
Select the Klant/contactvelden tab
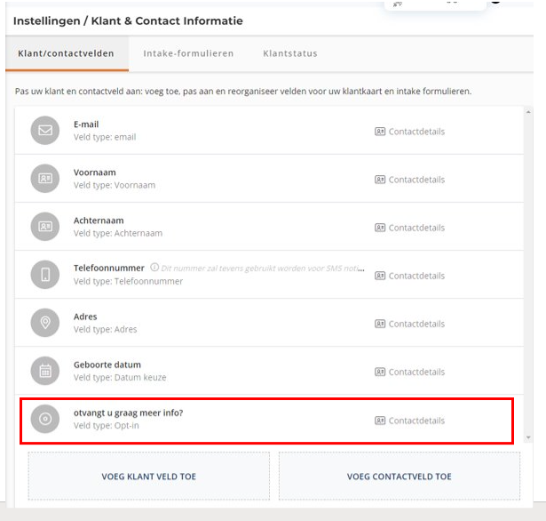pyautogui.click(x=67, y=53)
